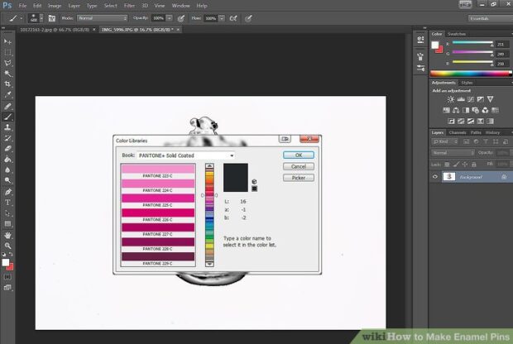The width and height of the screenshot is (513, 344).
Task: Open the brush Mode dropdown in options bar
Action: (102, 18)
